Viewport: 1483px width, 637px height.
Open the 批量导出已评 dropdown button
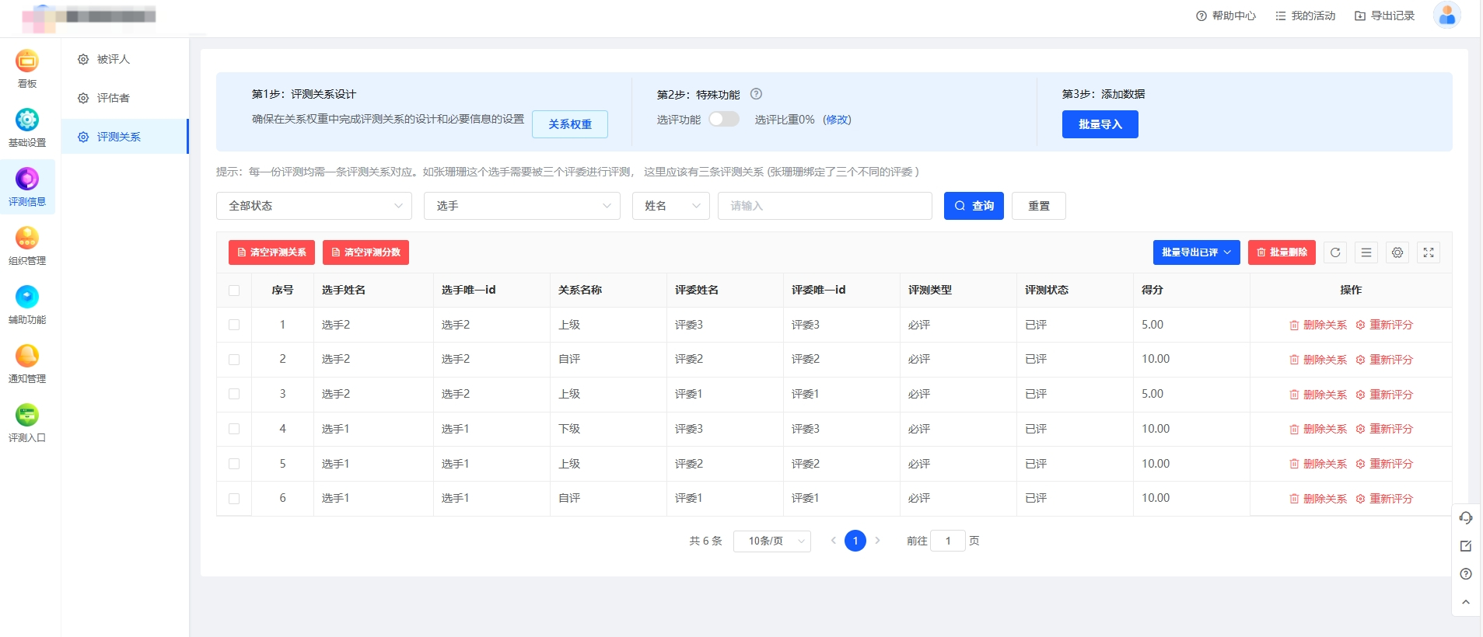1196,252
